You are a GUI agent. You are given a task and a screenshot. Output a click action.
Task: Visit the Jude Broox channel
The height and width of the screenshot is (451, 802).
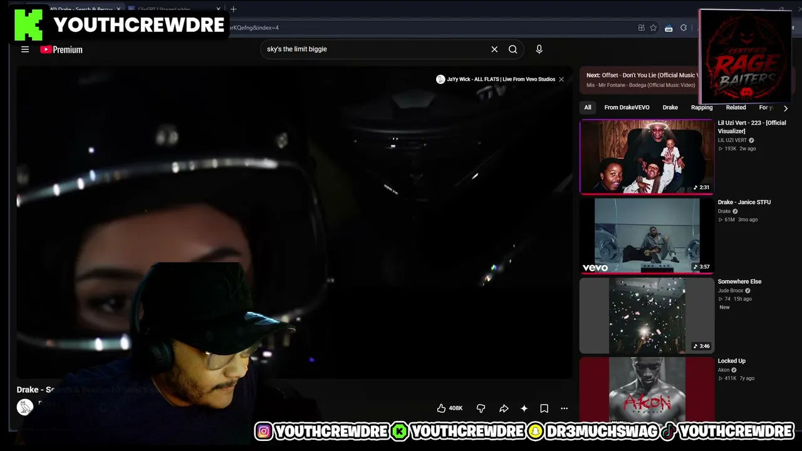coord(731,291)
